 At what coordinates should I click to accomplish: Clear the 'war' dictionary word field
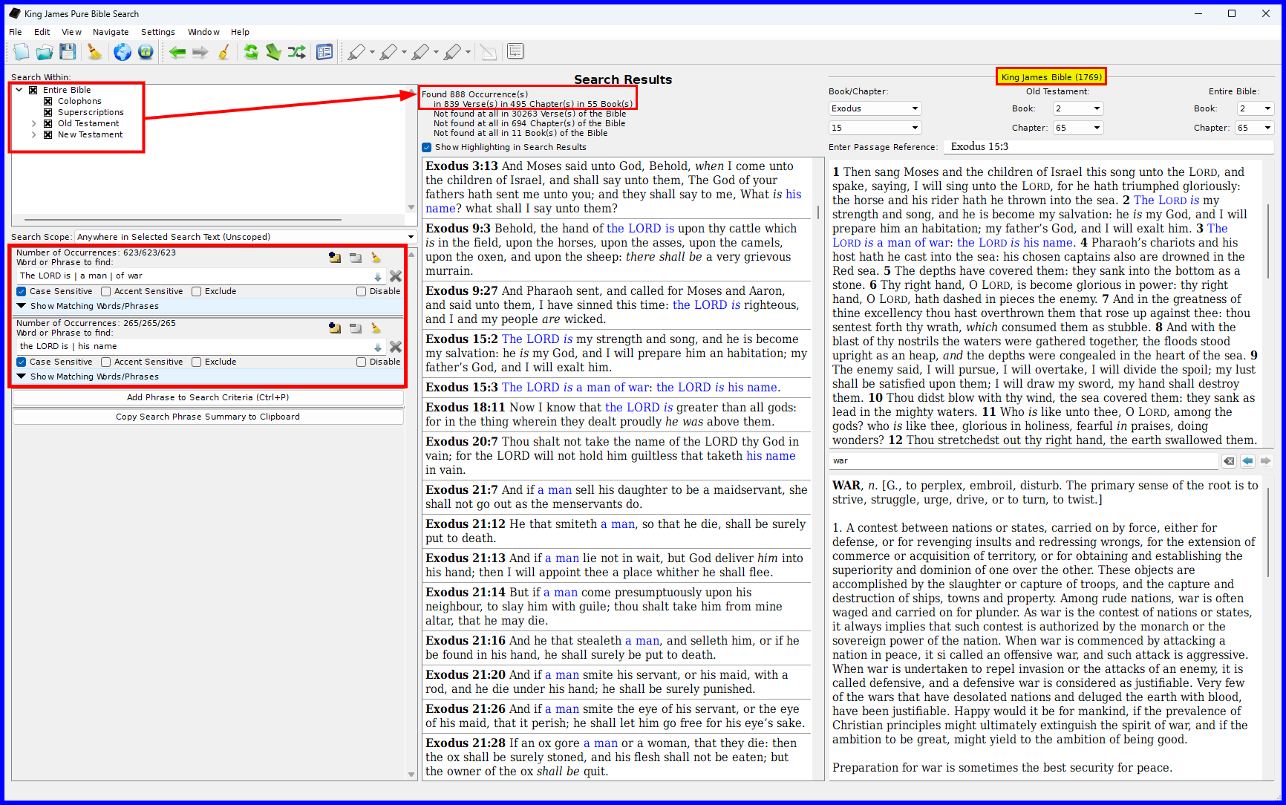tap(1229, 461)
